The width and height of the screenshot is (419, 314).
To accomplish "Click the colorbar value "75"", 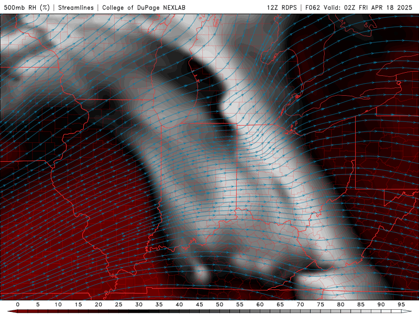I will point(321,305).
